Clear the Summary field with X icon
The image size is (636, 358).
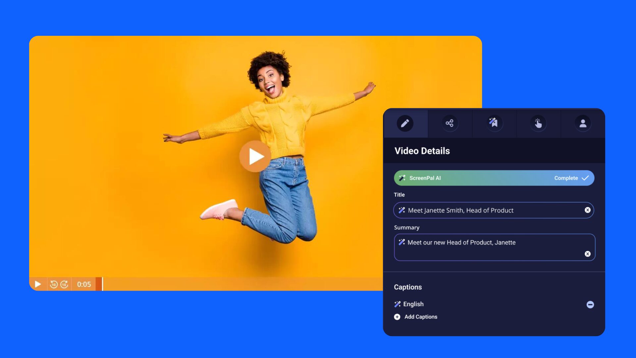pyautogui.click(x=587, y=254)
